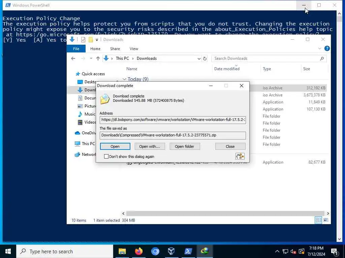345x258 pixels.
Task: Switch to Internet Download Manager taskbar icon
Action: pos(205,251)
